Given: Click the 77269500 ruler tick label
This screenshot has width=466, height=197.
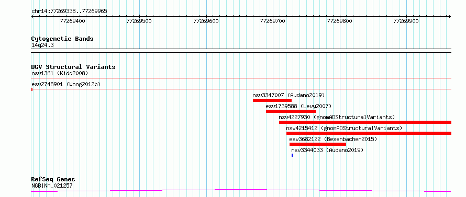Looking at the screenshot, I should pyautogui.click(x=139, y=21).
